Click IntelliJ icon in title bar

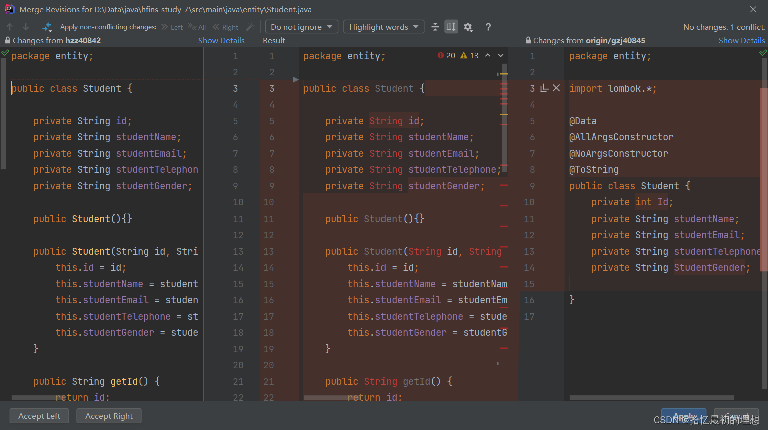coord(9,9)
